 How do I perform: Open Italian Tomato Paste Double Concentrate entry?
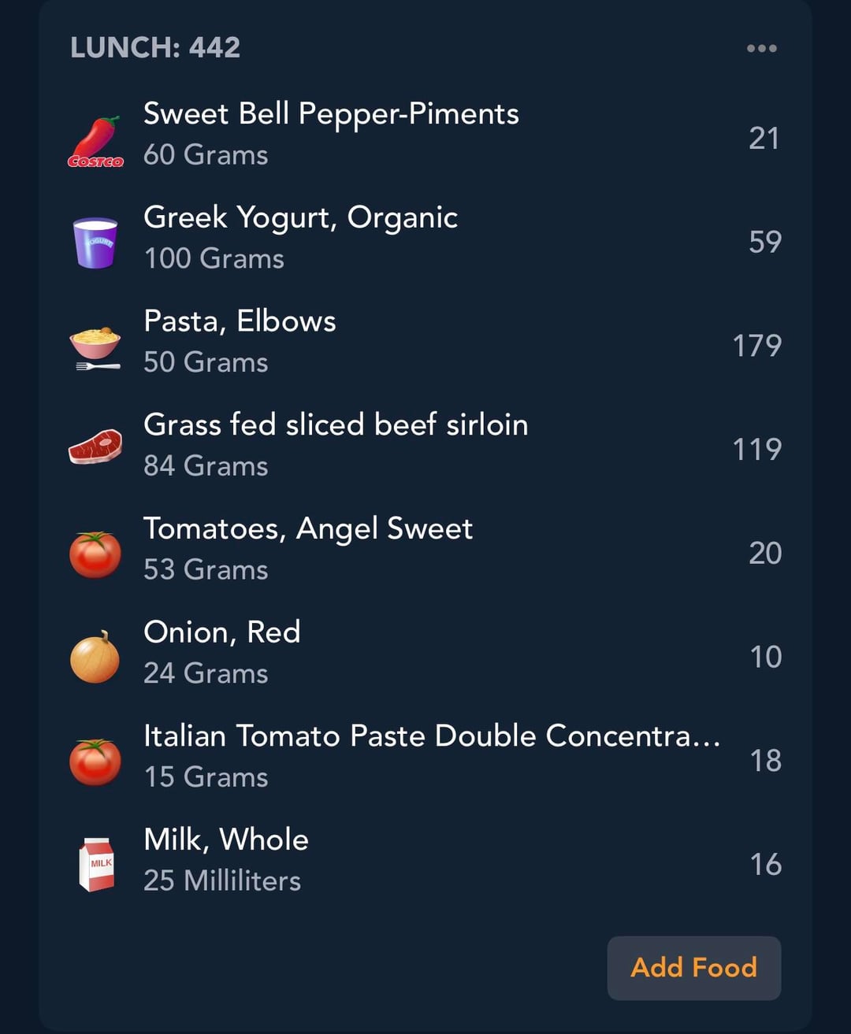tap(431, 736)
